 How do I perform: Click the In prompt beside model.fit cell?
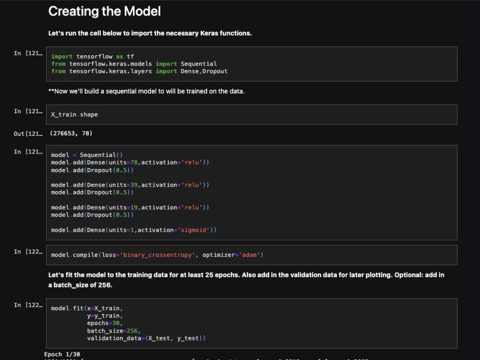(x=28, y=305)
